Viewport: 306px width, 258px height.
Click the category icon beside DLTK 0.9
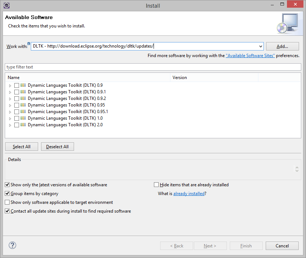tap(23, 85)
